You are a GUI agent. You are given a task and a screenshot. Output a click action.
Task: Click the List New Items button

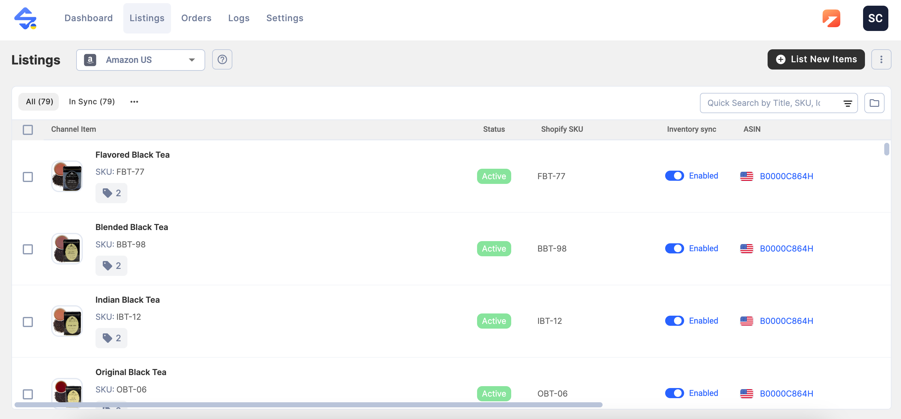click(x=816, y=59)
